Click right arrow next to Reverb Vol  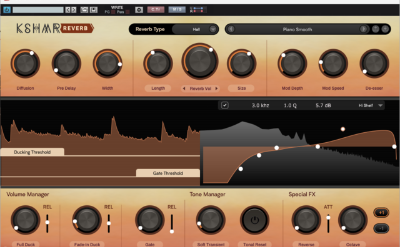(x=217, y=89)
